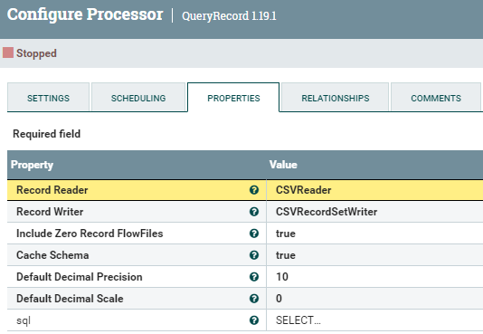Viewport: 483px width, 334px height.
Task: Select the Record Reader property name
Action: pyautogui.click(x=52, y=190)
